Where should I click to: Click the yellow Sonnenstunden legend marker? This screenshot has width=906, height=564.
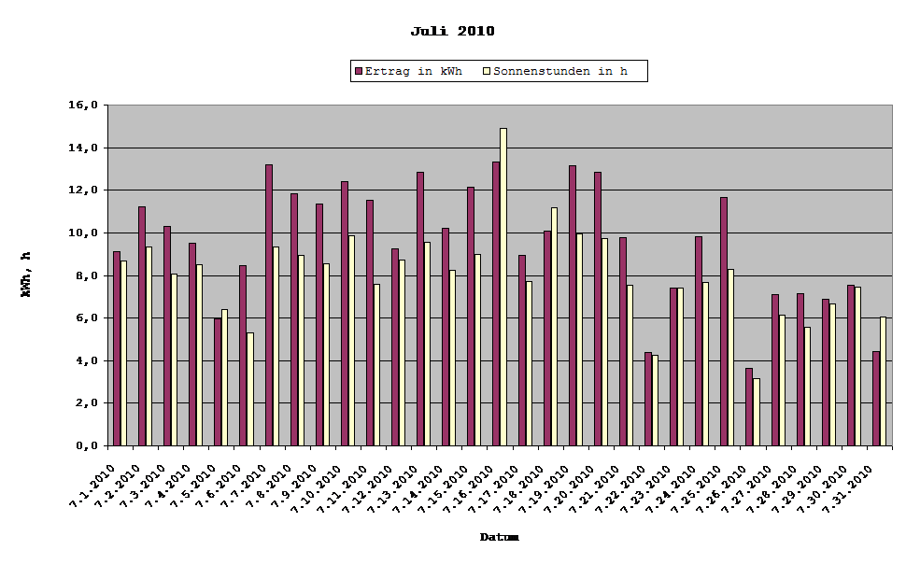(x=486, y=70)
